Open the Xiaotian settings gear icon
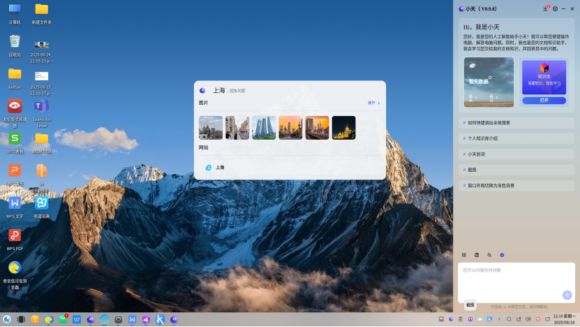This screenshot has height=327, width=580. [555, 8]
